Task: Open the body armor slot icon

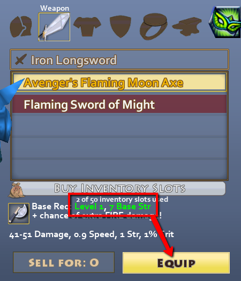Action: 87,27
